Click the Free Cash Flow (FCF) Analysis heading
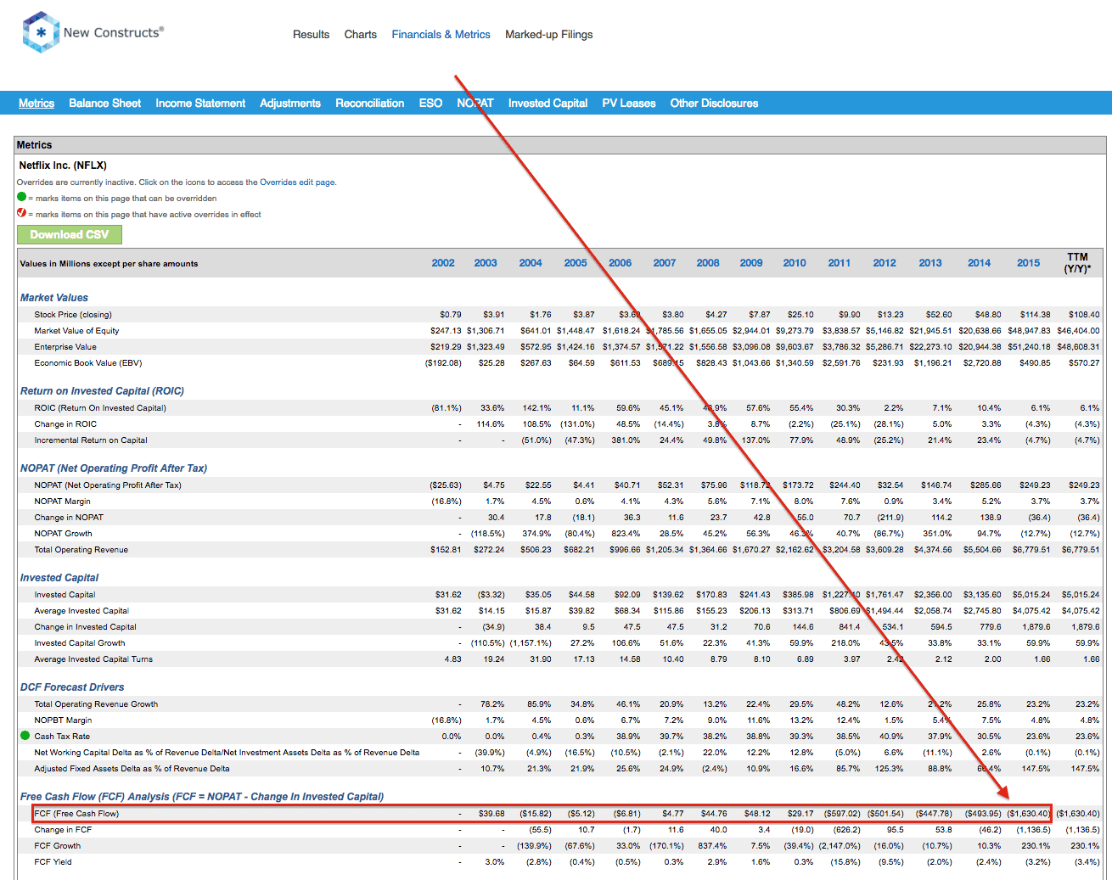The image size is (1112, 880). (202, 797)
